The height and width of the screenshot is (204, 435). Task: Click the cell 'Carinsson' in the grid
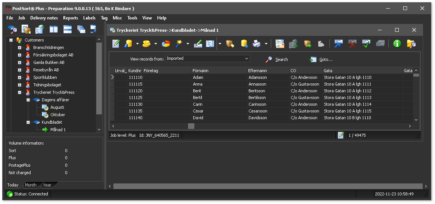(268, 104)
